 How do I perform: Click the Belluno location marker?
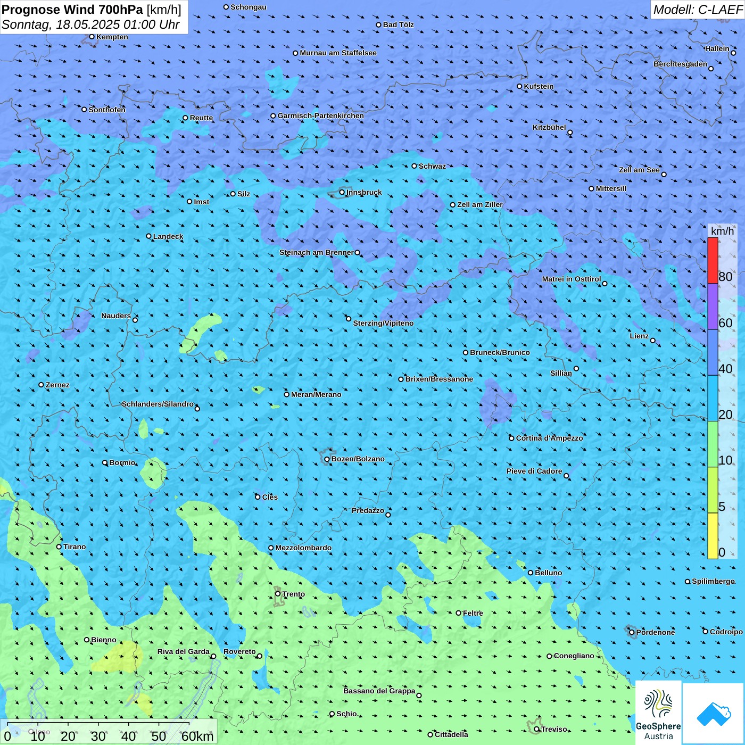coord(531,573)
